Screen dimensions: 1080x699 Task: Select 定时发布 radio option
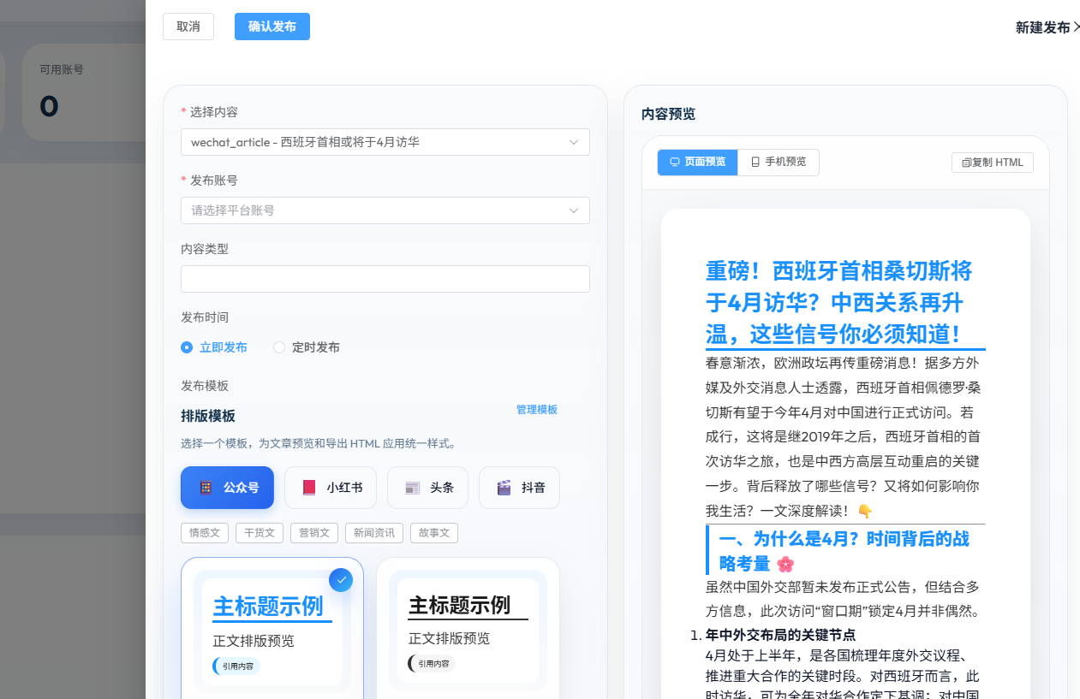click(279, 347)
